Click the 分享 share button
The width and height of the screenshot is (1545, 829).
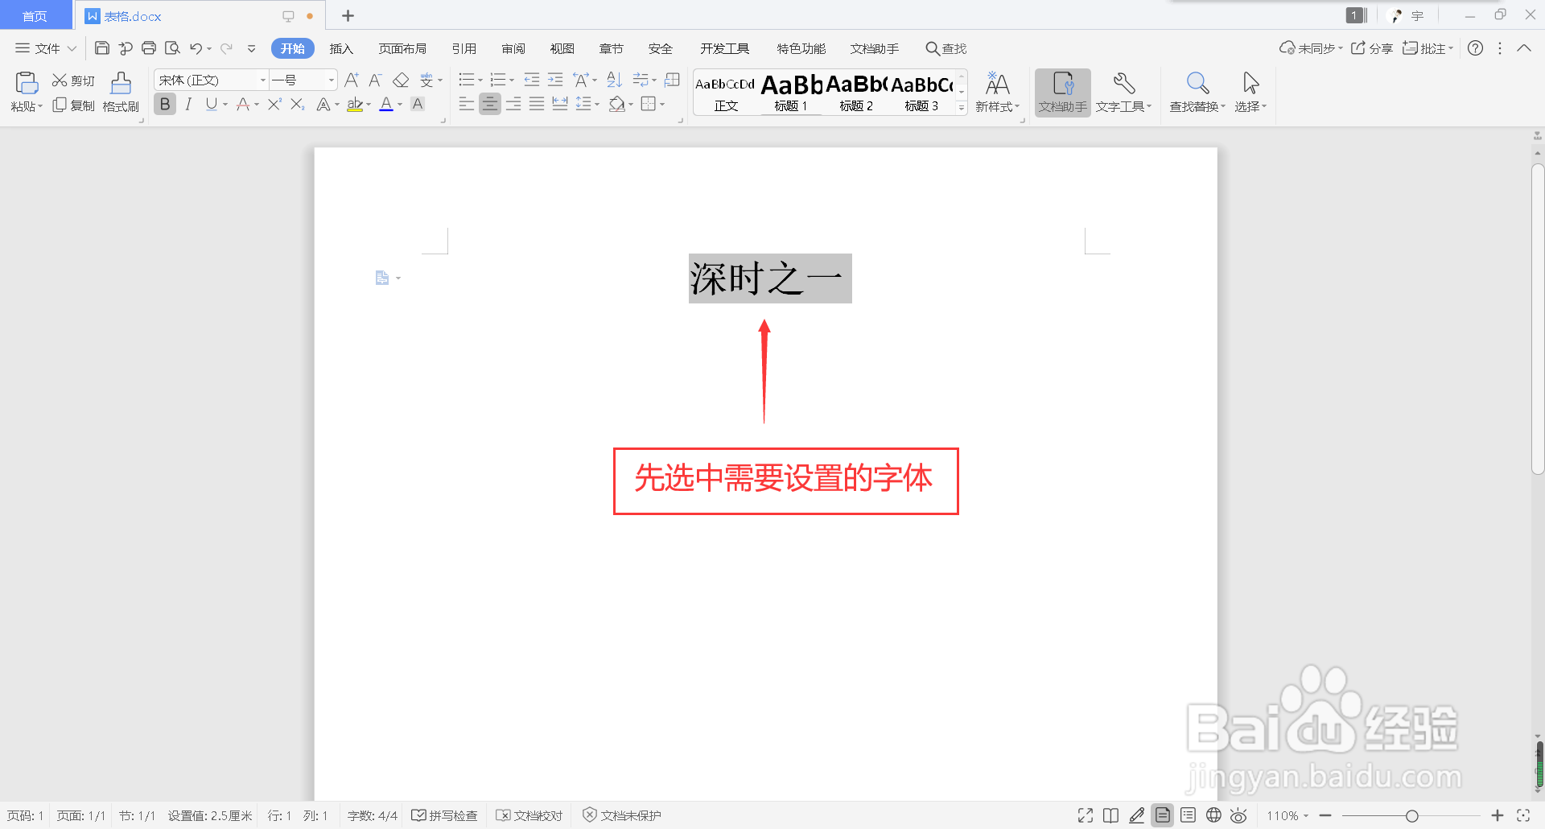pyautogui.click(x=1372, y=48)
